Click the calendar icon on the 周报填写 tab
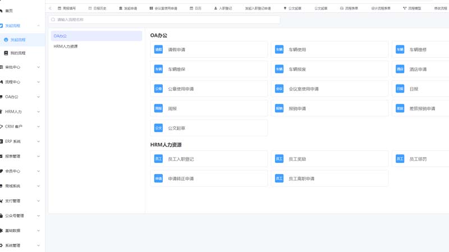 pos(59,8)
